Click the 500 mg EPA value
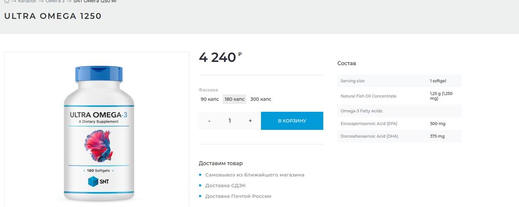 click(438, 124)
